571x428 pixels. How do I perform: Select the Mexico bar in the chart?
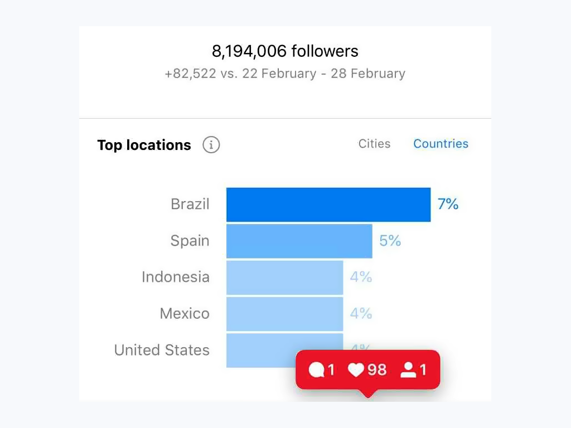[284, 314]
